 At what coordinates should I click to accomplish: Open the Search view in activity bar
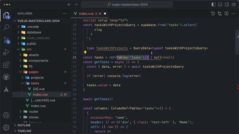tap(6, 27)
